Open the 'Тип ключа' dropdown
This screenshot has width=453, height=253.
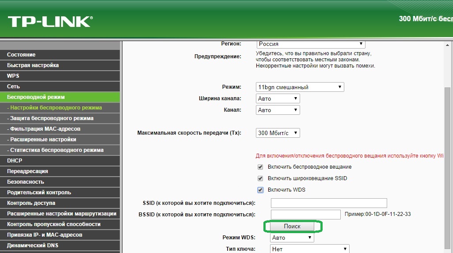309,249
